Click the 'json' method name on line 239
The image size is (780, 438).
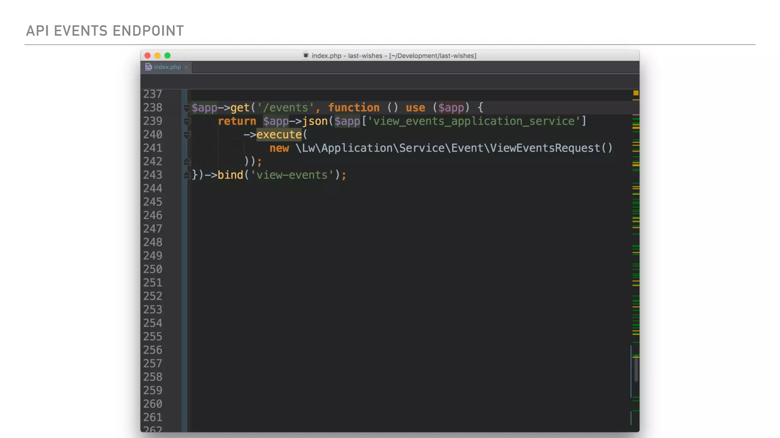pyautogui.click(x=315, y=121)
